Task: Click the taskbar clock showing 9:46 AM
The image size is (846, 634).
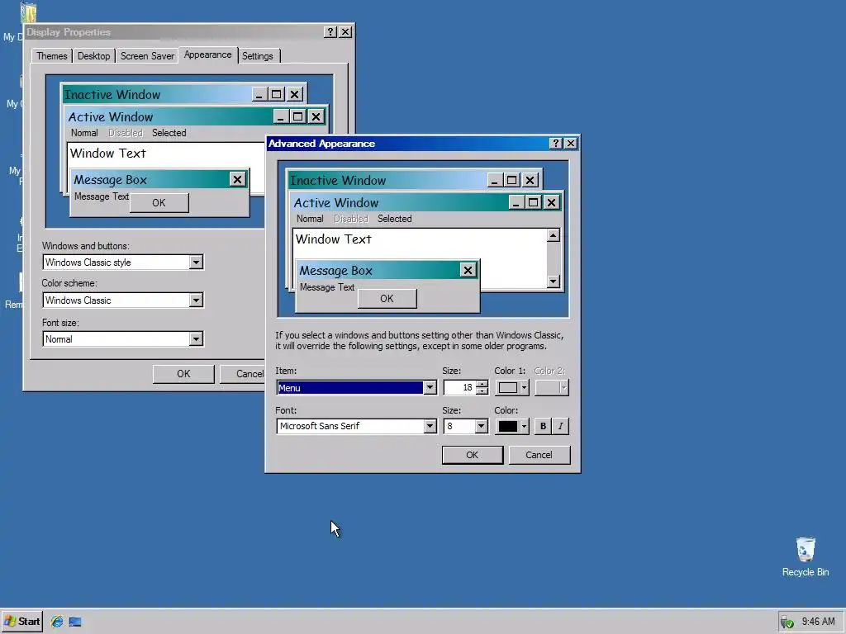Action: 818,622
